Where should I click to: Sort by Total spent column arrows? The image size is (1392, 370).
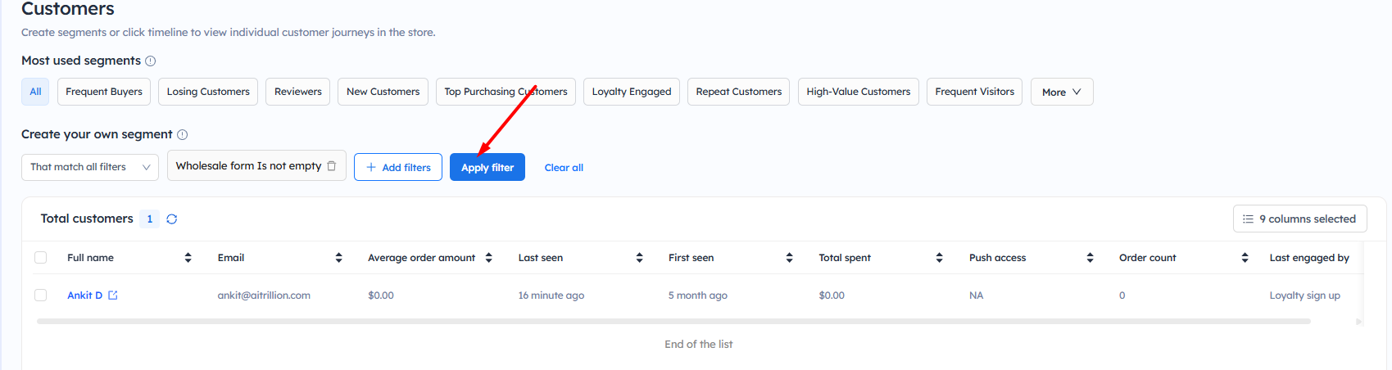tap(939, 258)
